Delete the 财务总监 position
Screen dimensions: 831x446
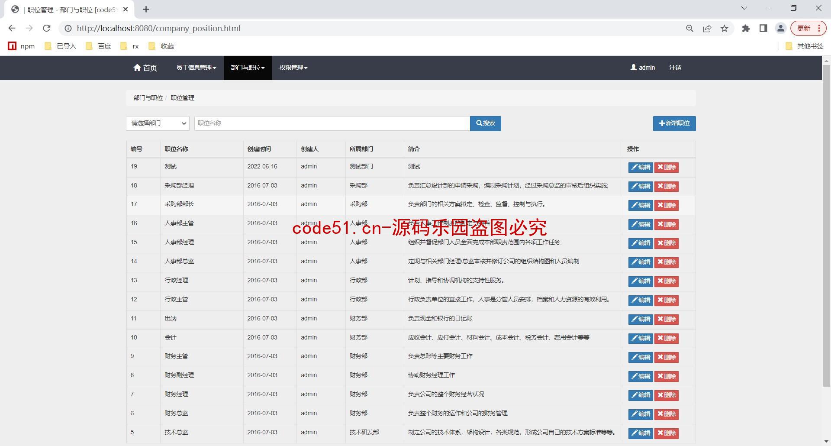[x=667, y=414]
